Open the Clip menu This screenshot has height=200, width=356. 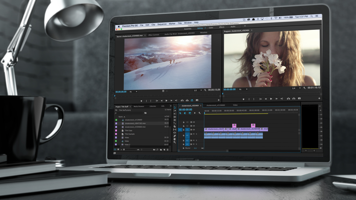pos(153,25)
